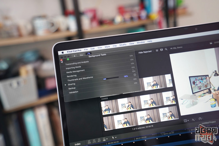Click the Connect clip to primary storyline icon

point(89,142)
